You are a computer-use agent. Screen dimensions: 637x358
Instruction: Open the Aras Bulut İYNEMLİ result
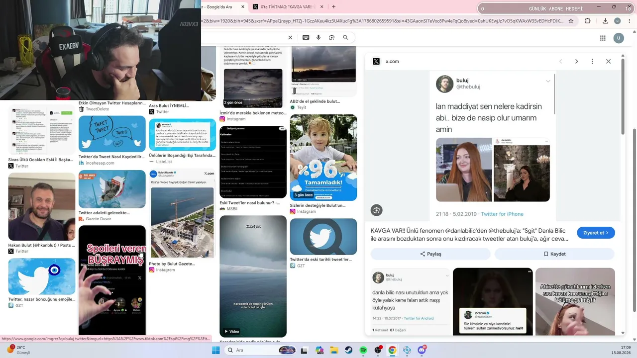click(169, 105)
